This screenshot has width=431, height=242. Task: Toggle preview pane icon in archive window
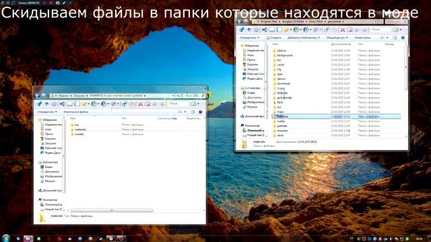pyautogui.click(x=193, y=112)
